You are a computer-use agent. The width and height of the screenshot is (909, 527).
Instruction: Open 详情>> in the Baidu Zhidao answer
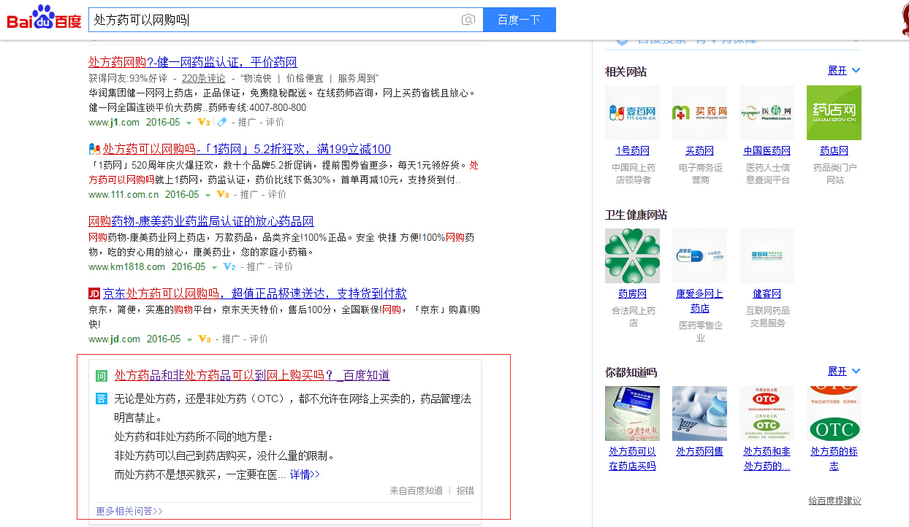point(305,474)
